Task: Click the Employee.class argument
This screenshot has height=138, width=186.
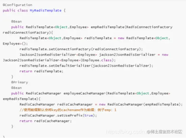Action: [x=97, y=60]
